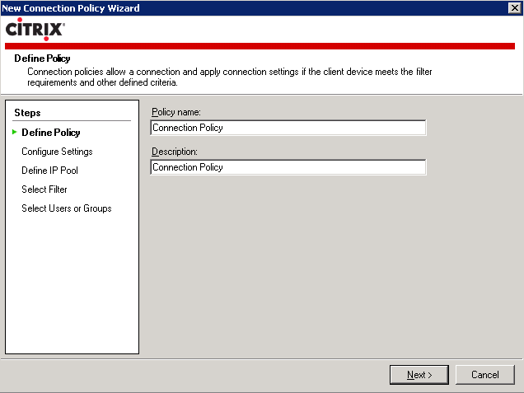
Task: Click the Citrix logo
Action: coord(35,30)
